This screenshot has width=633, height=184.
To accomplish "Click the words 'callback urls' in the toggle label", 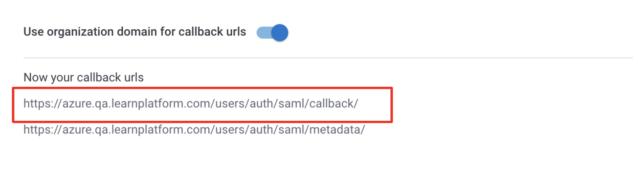I will click(212, 32).
